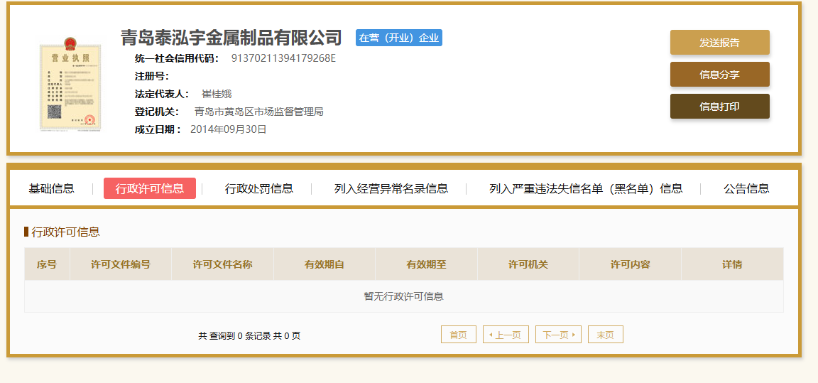This screenshot has width=818, height=383.
Task: Click the record count text 共 查询到 0 条记录
Action: pos(235,335)
